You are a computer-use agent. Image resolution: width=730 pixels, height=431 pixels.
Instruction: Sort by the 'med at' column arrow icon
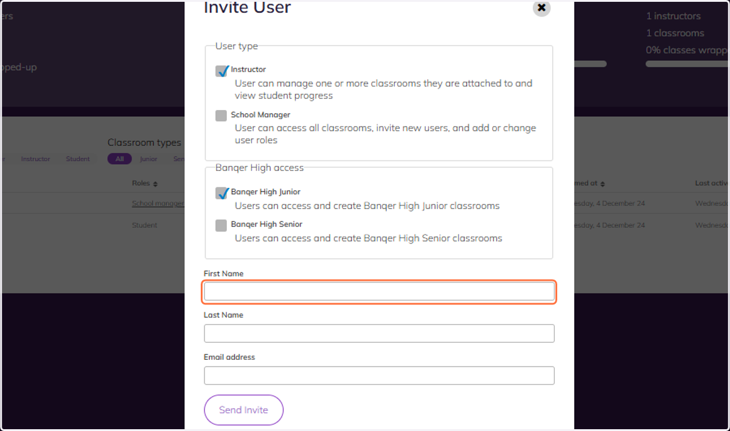[x=602, y=184]
